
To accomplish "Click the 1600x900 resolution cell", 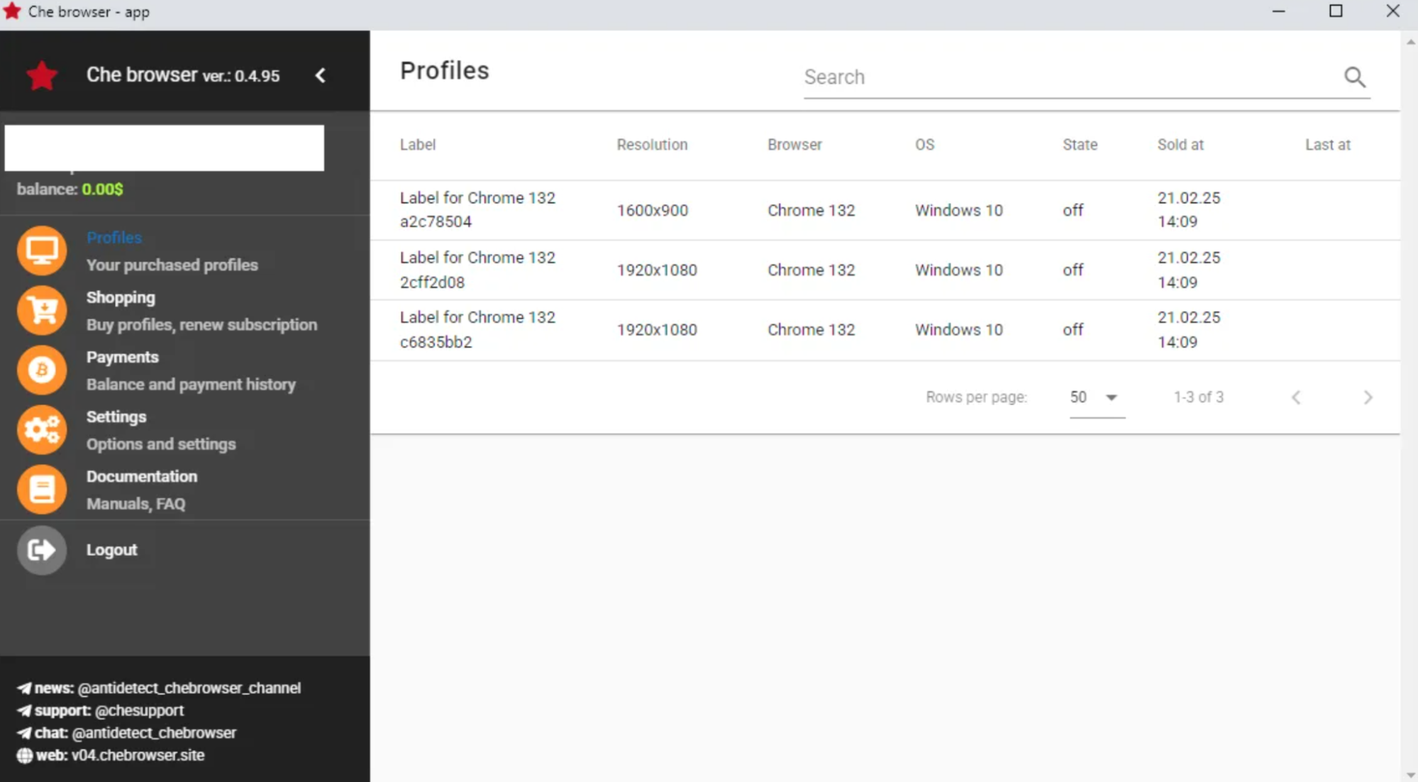I will click(652, 211).
